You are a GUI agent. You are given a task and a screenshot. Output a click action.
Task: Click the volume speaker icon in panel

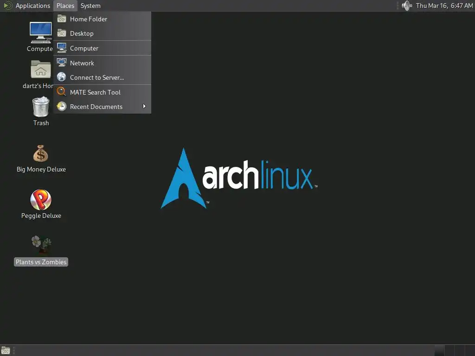tap(406, 6)
